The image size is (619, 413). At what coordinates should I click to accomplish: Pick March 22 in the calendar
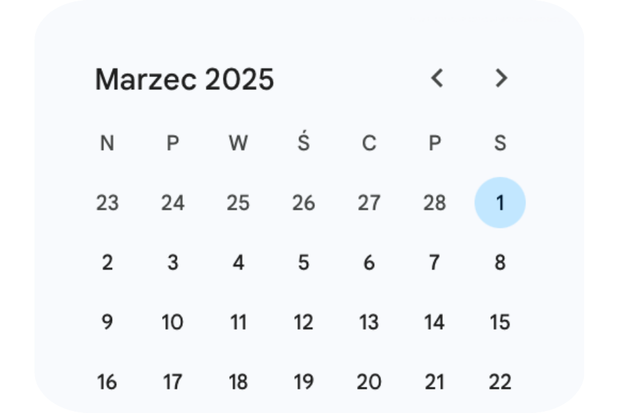(x=500, y=381)
